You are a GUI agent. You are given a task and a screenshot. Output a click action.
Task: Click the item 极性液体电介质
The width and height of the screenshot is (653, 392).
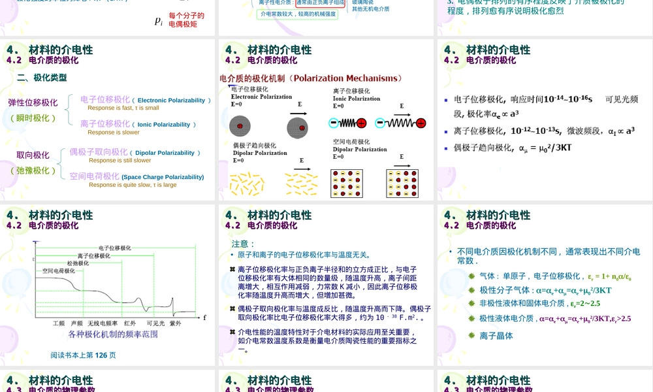click(x=554, y=319)
